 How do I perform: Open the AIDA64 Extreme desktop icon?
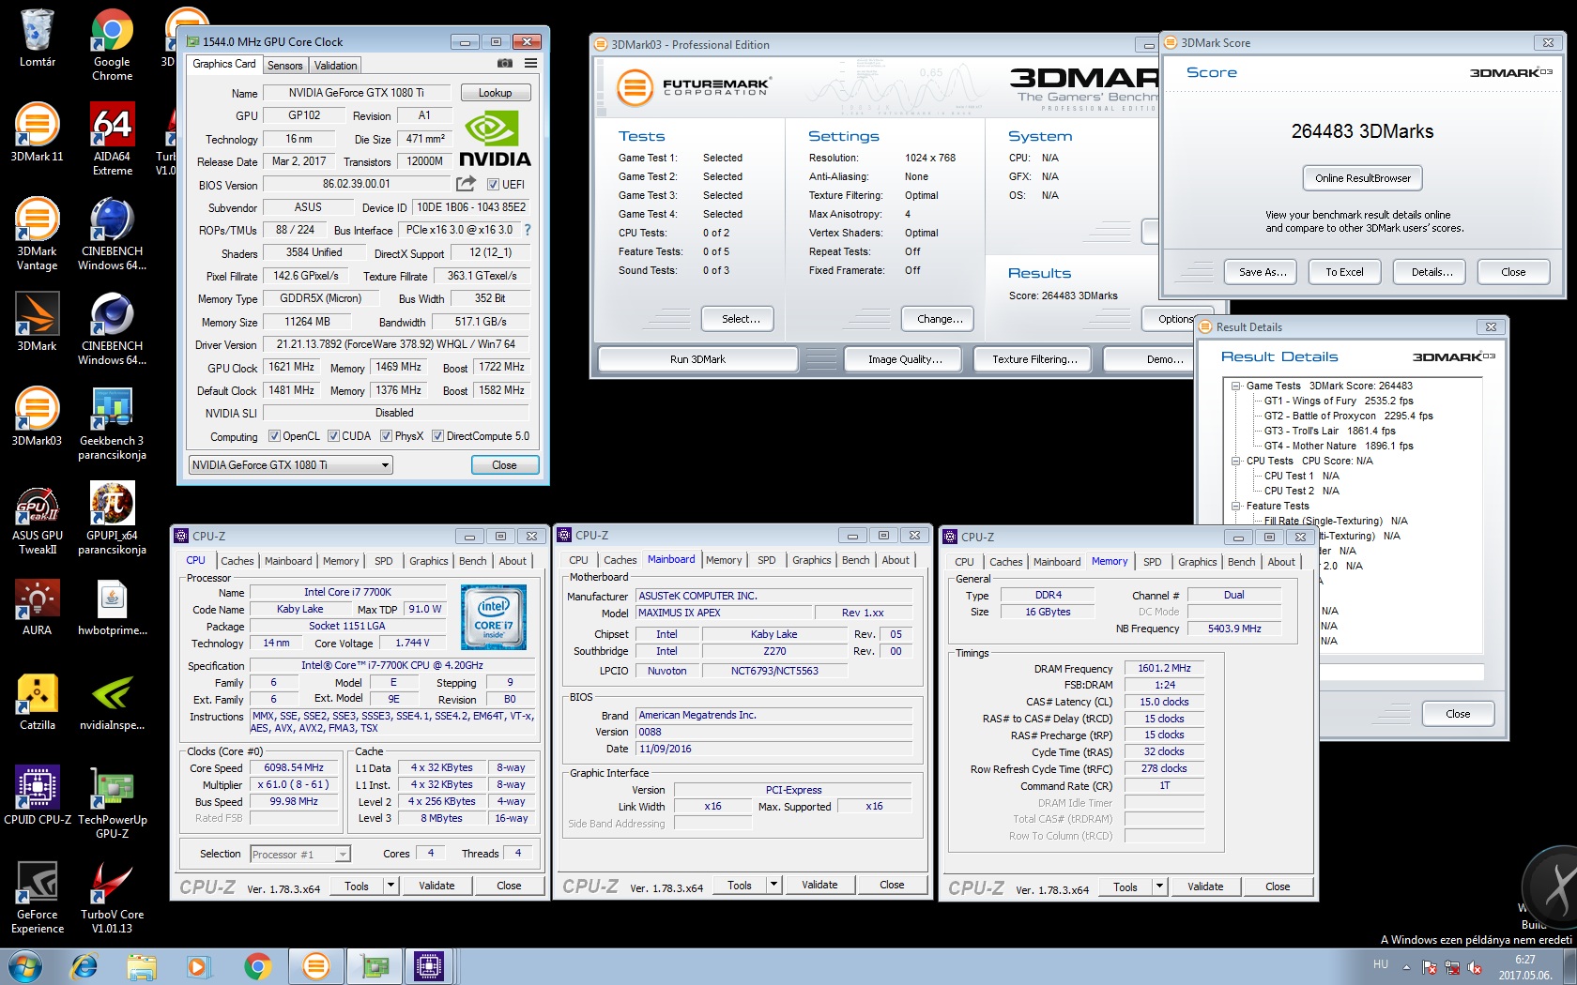tap(112, 139)
